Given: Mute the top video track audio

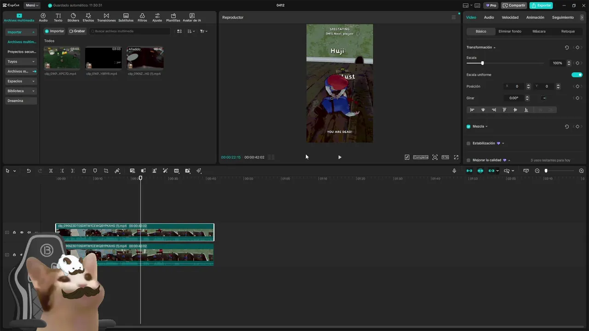Looking at the screenshot, I should tap(29, 232).
